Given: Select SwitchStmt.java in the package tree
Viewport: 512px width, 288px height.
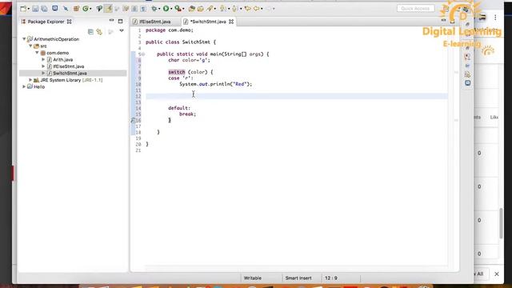Looking at the screenshot, I should point(70,73).
